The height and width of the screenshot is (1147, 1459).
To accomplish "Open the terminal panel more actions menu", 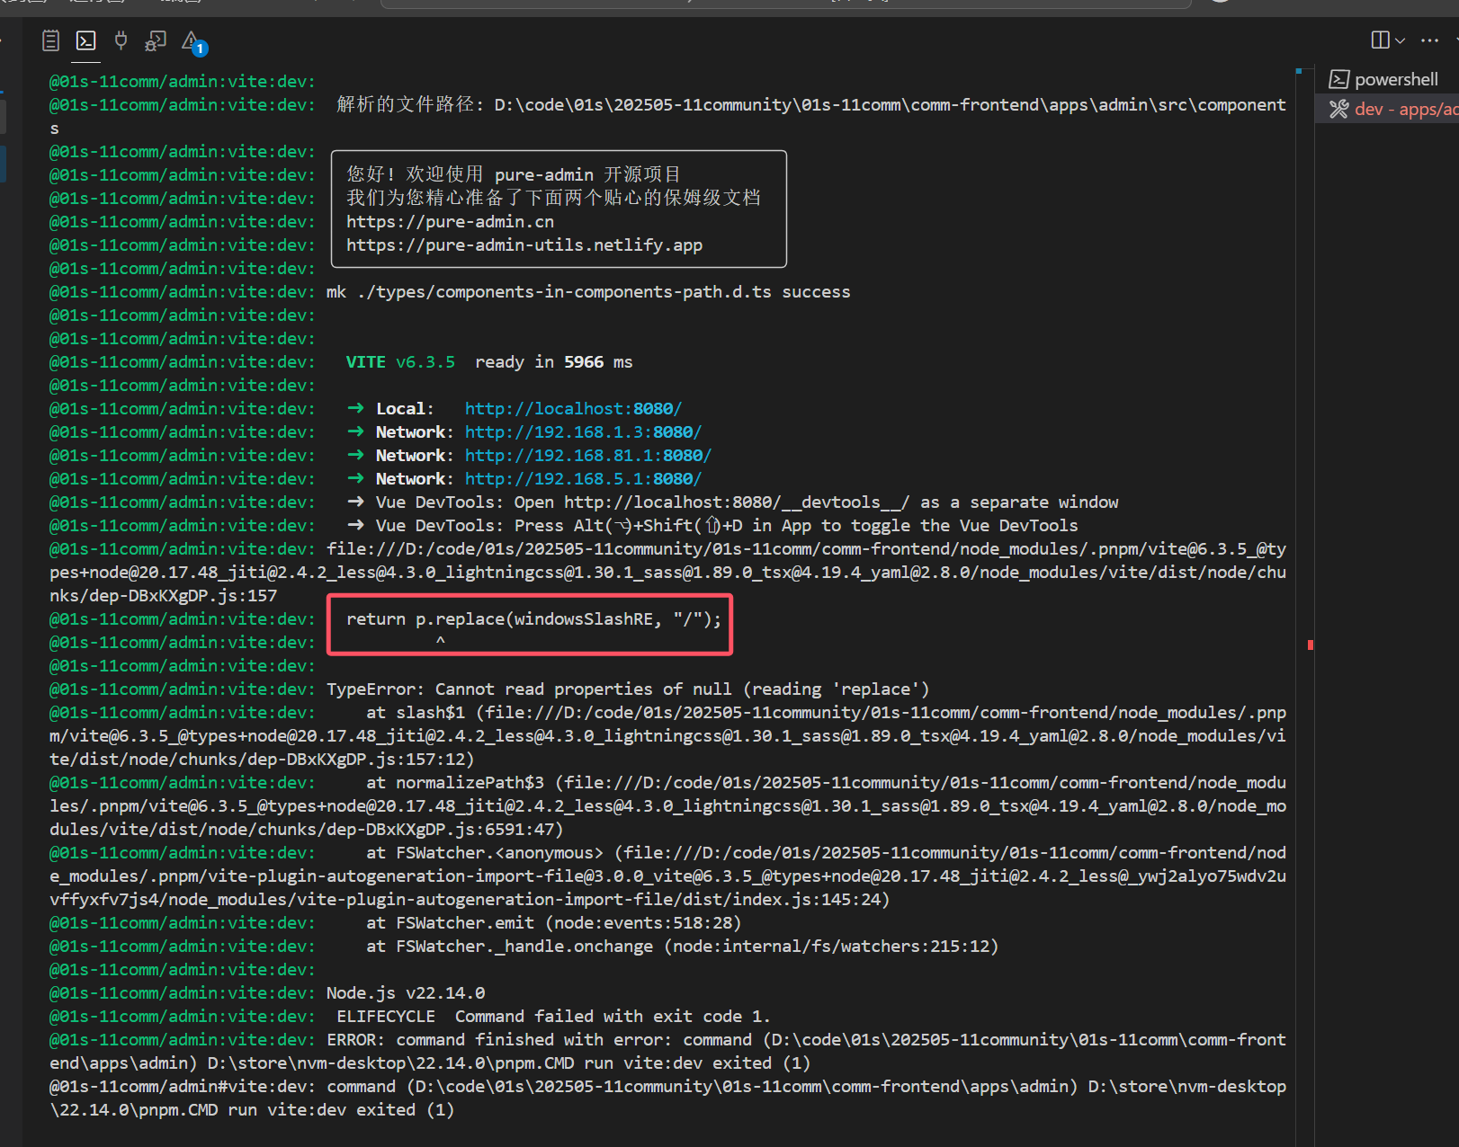I will point(1429,40).
